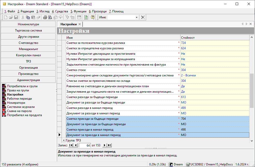Expand the Номенклатури navigation section
This screenshot has width=255, height=167.
click(x=28, y=24)
